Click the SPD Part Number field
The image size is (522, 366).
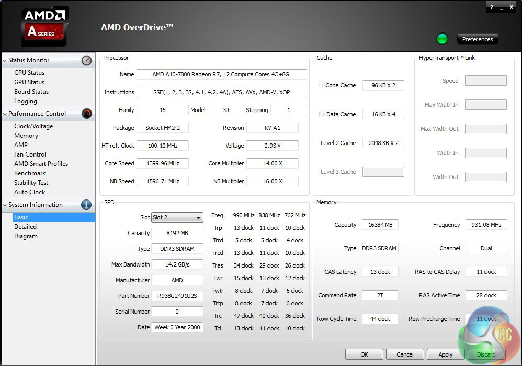(177, 296)
